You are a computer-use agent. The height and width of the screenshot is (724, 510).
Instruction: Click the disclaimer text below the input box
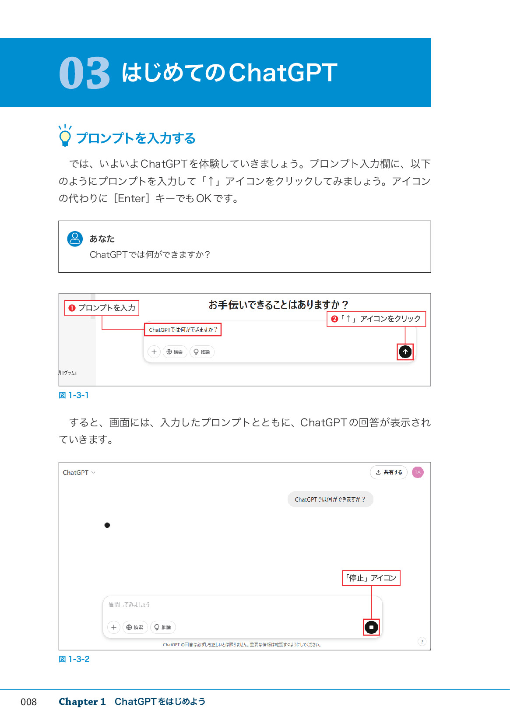point(242,644)
